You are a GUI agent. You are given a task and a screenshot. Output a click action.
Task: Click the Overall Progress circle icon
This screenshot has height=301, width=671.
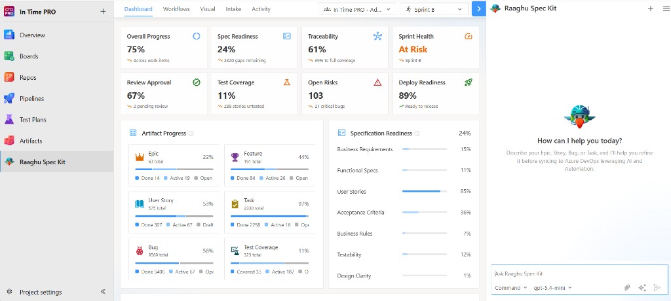point(197,37)
